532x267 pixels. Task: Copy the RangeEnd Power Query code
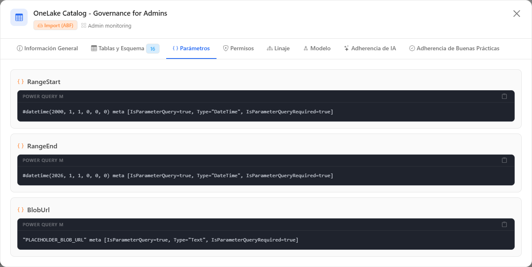click(504, 160)
